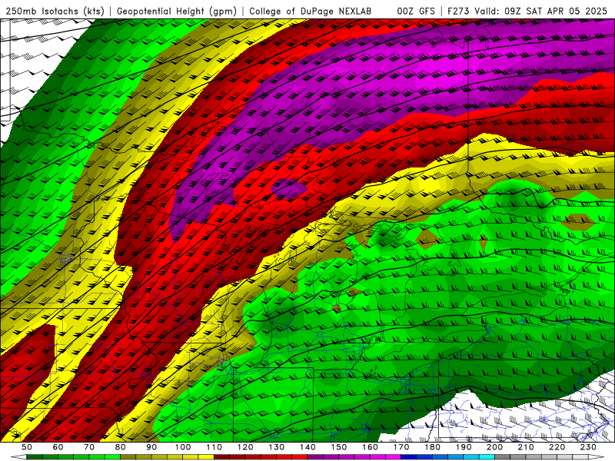
Task: Click the 'Valid: 09Z SAT APR 05 2025' text
Action: click(x=541, y=12)
